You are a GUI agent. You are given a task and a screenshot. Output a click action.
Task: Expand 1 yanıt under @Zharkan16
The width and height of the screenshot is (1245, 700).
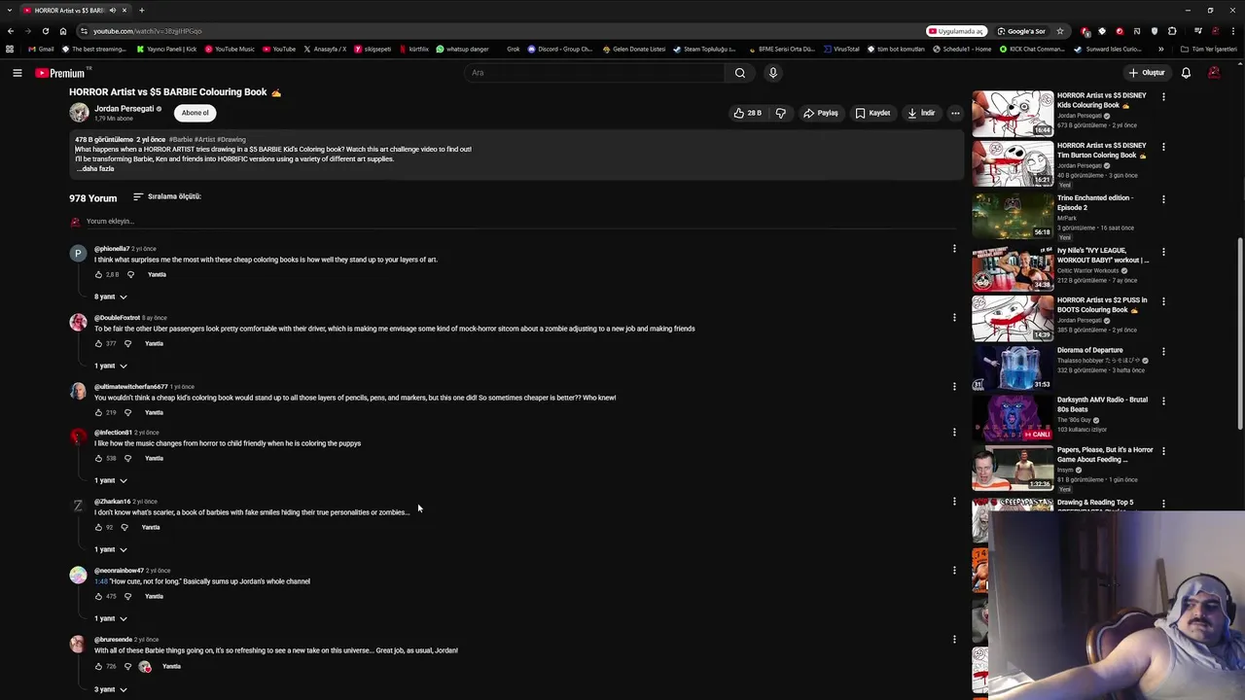tap(110, 549)
